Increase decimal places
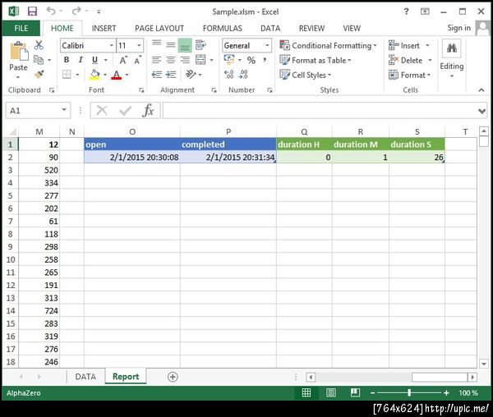493x417 pixels. coord(229,75)
